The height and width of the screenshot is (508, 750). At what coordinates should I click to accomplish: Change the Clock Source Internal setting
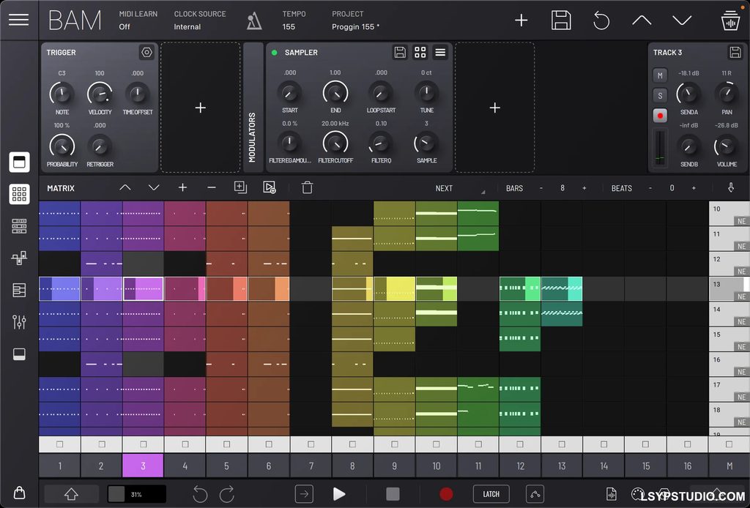pos(199,20)
